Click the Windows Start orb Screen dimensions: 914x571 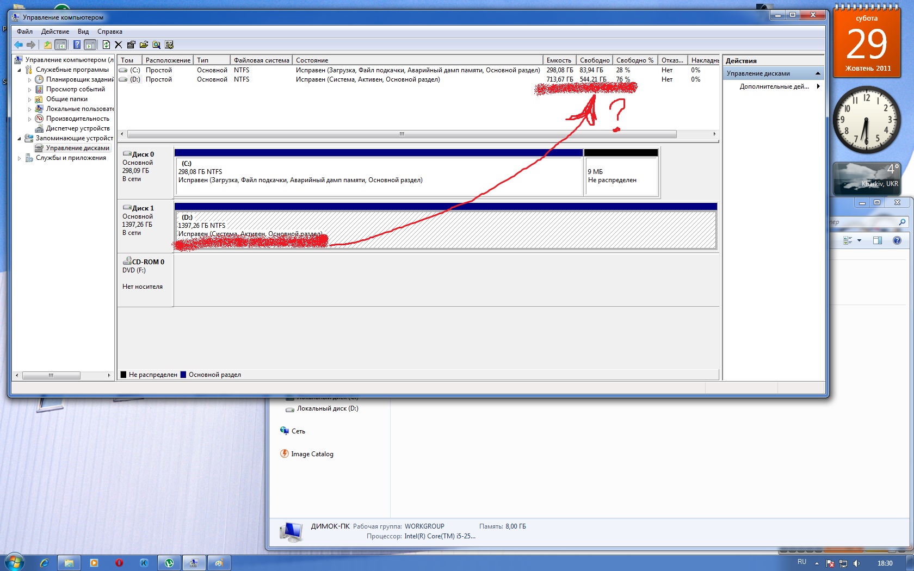pos(15,562)
